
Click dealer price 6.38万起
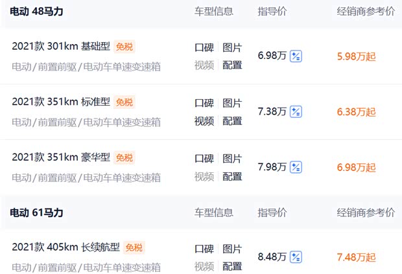pyautogui.click(x=356, y=112)
